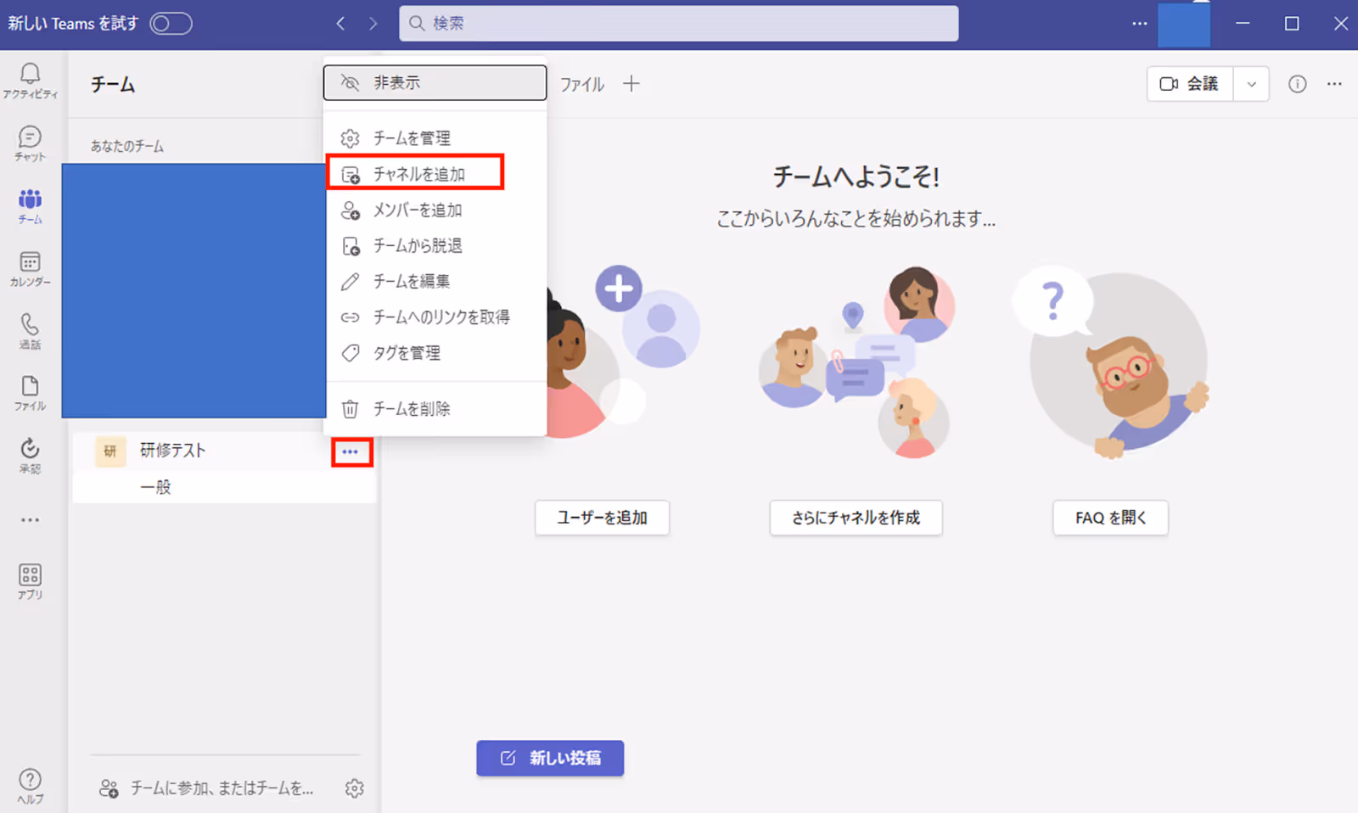
Task: Open the Apps (アプリ) store icon
Action: 31,582
